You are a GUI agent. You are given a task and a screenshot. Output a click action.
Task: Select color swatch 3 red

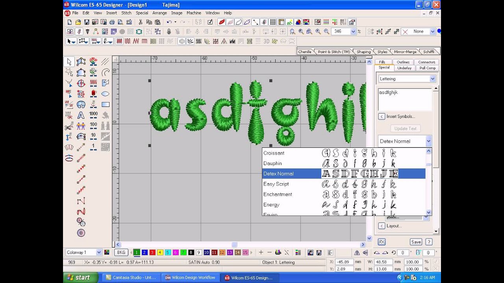[x=152, y=252]
